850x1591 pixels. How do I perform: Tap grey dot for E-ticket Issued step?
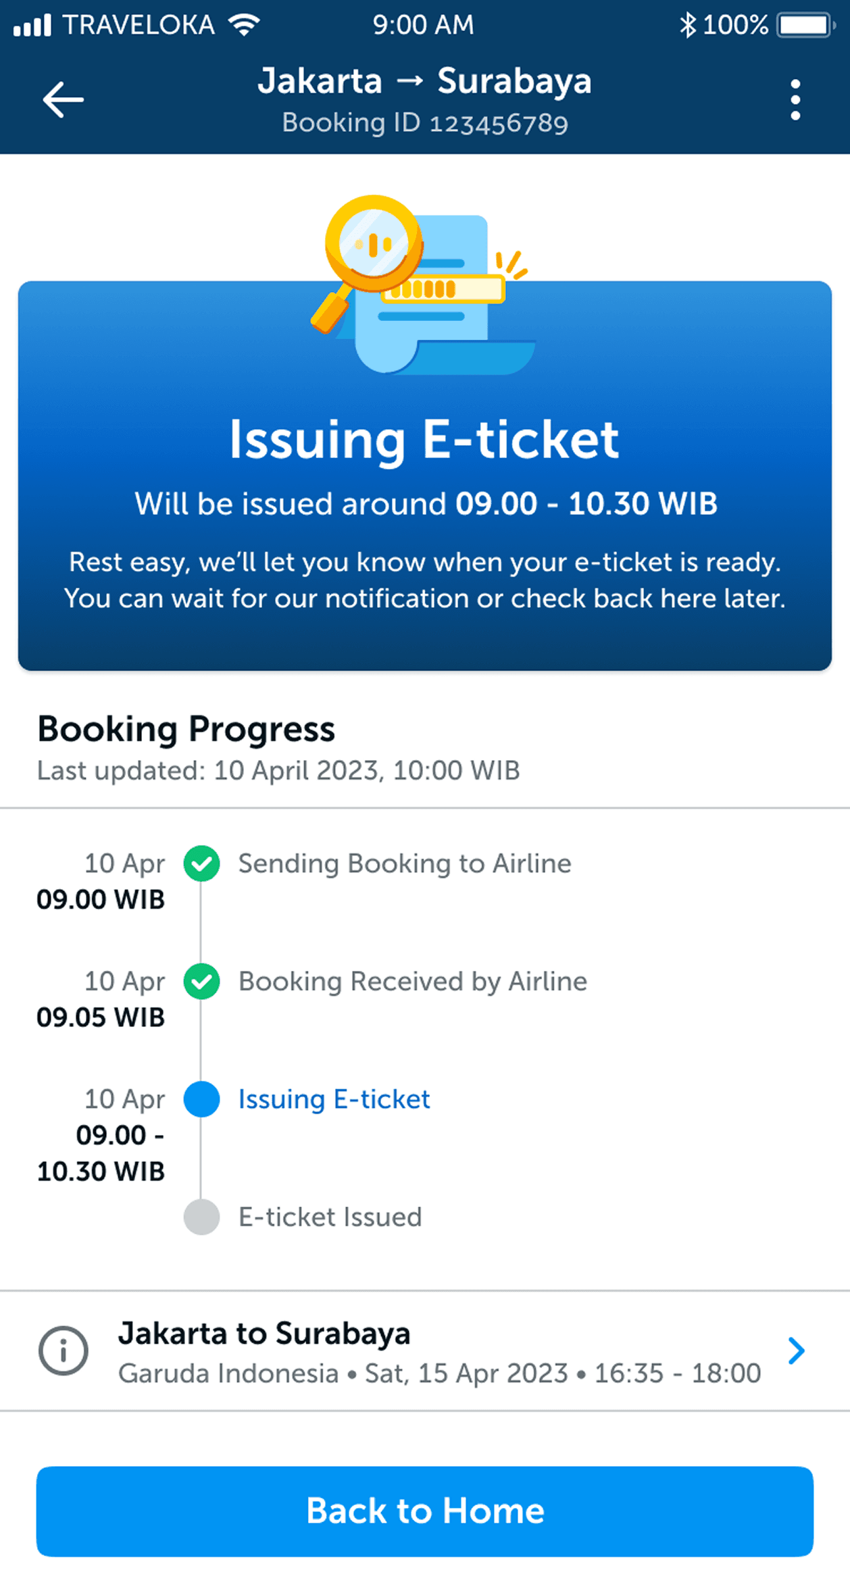coord(201,1217)
